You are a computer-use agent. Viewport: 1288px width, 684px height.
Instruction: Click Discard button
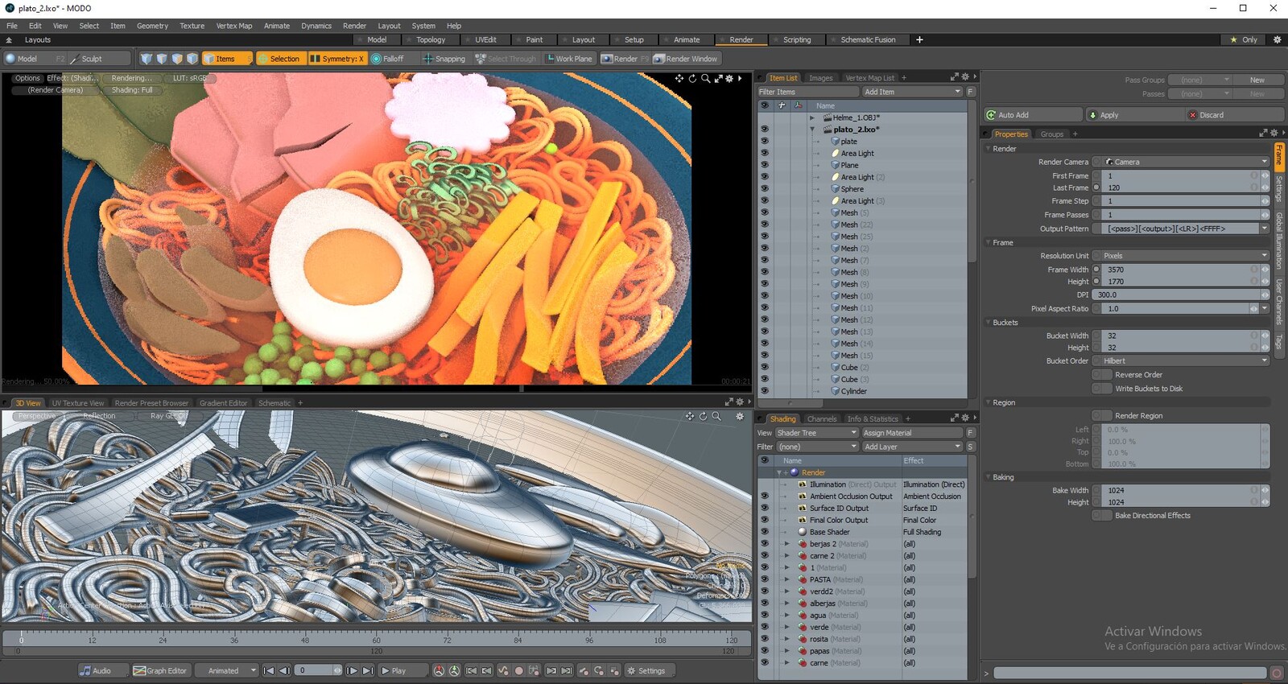[x=1235, y=115]
